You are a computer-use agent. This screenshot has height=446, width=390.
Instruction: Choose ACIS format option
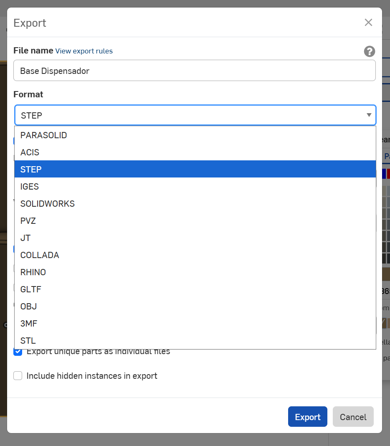30,152
